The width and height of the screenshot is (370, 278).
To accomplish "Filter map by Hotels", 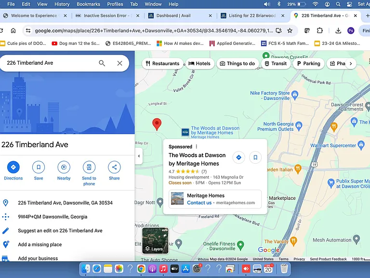I will click(x=199, y=63).
